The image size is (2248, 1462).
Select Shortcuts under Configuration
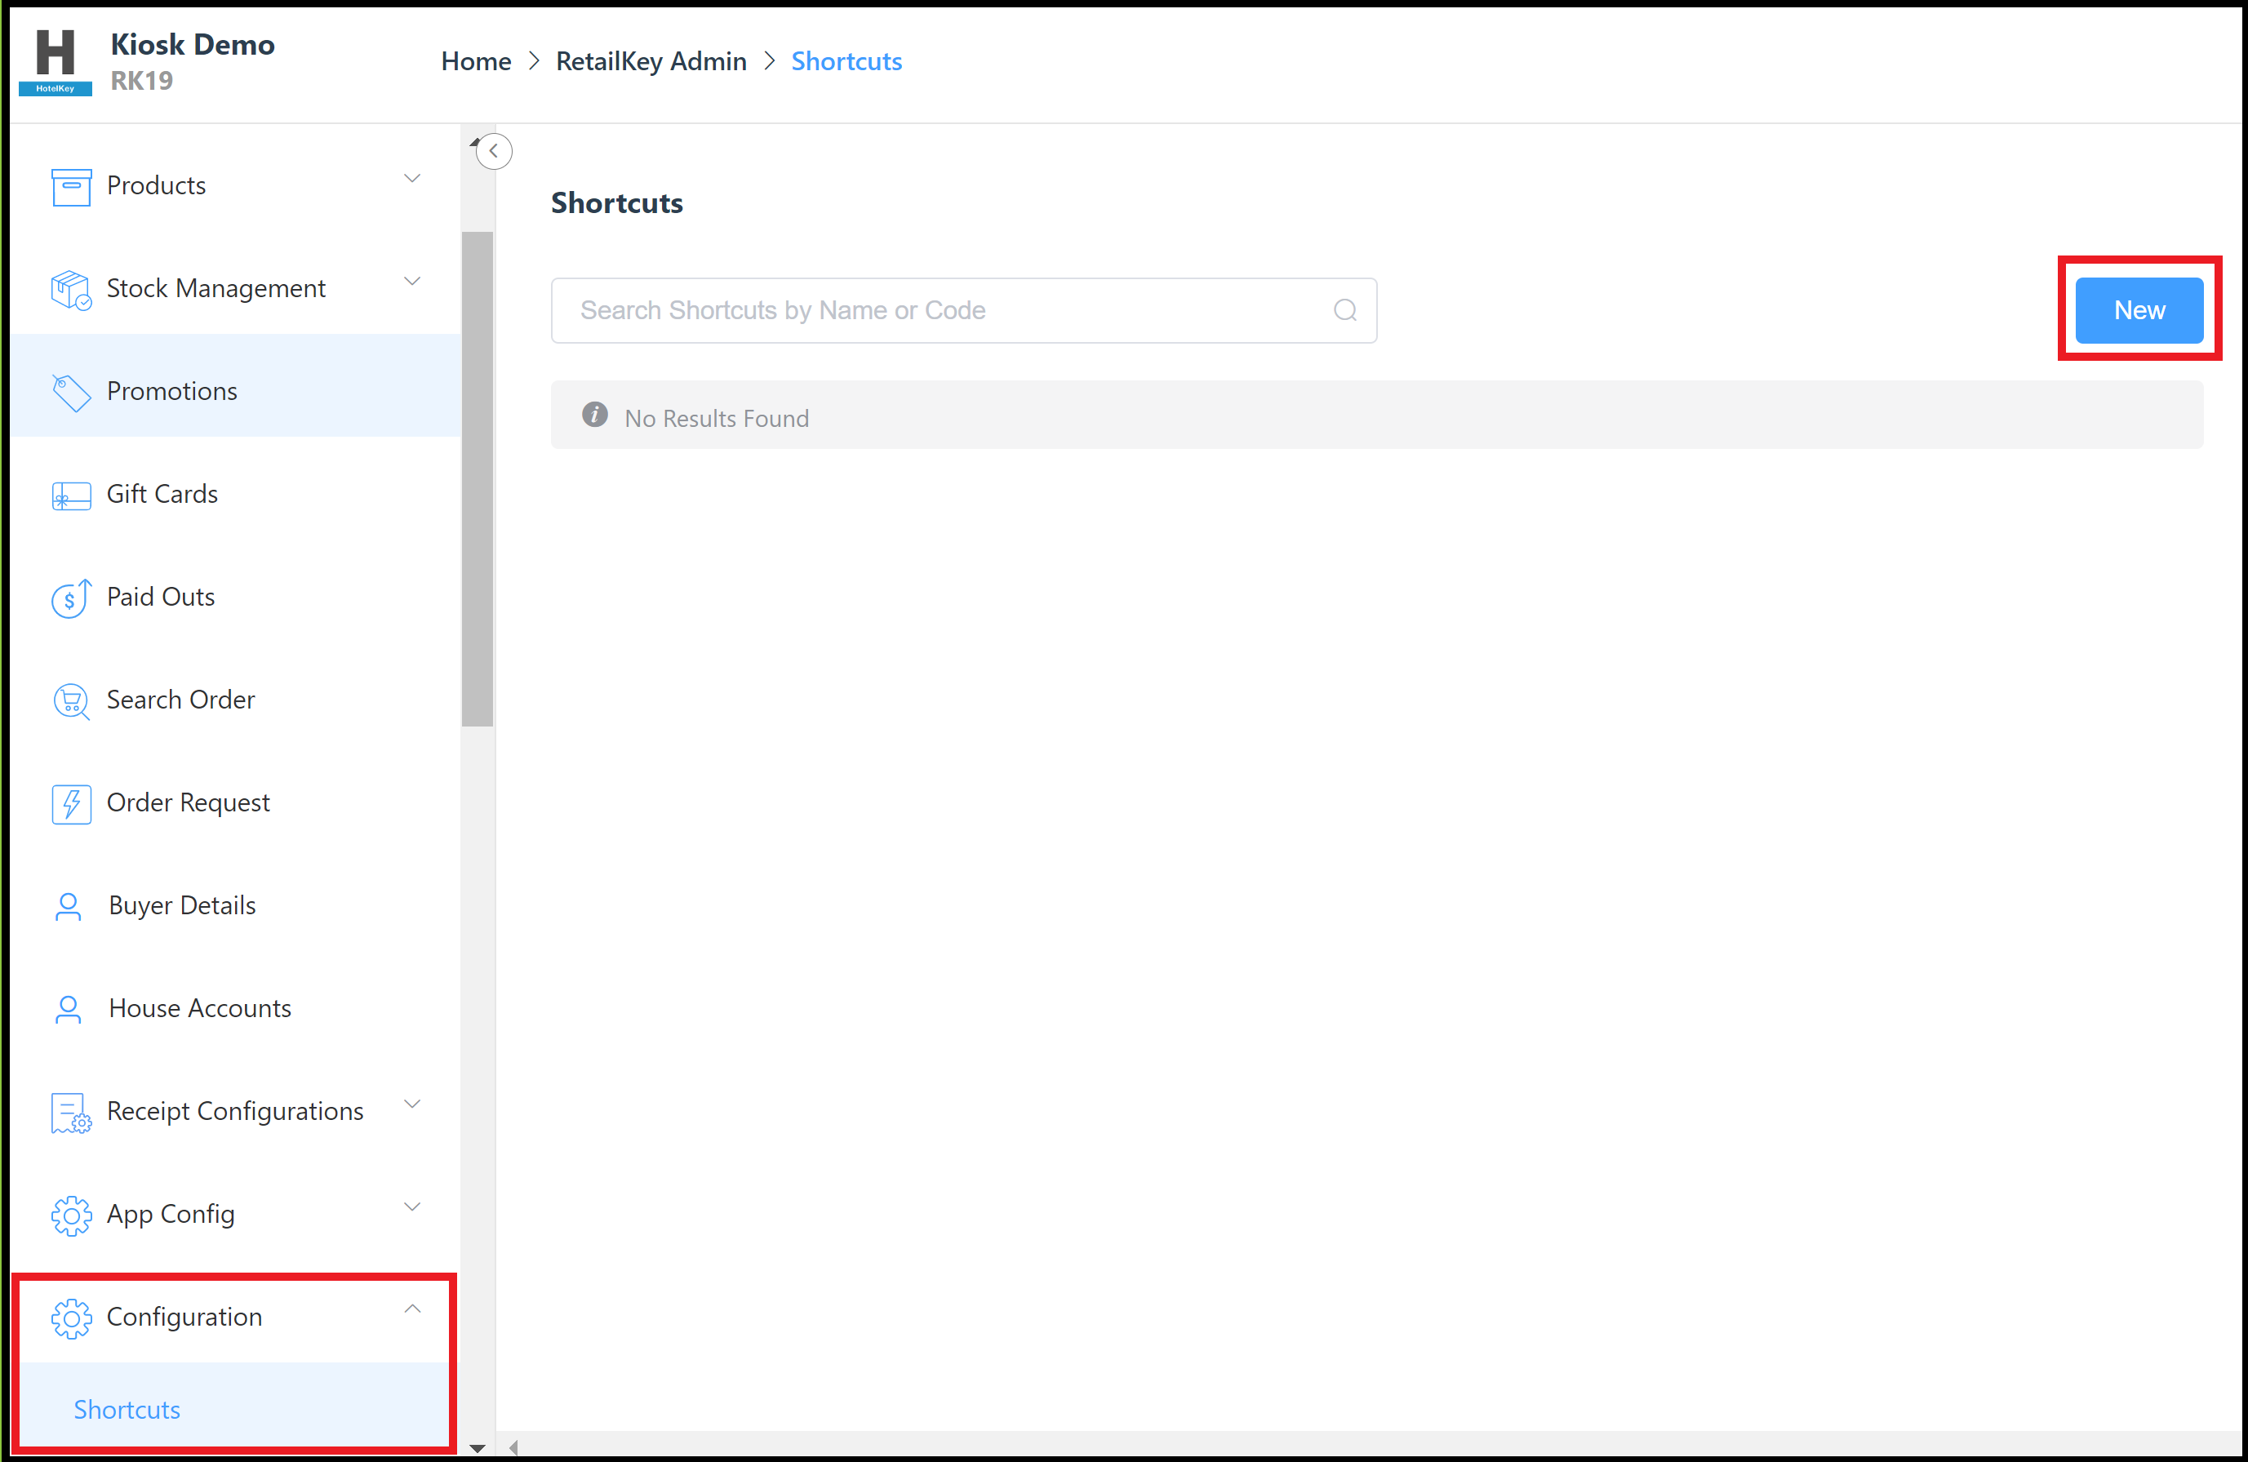tap(127, 1409)
